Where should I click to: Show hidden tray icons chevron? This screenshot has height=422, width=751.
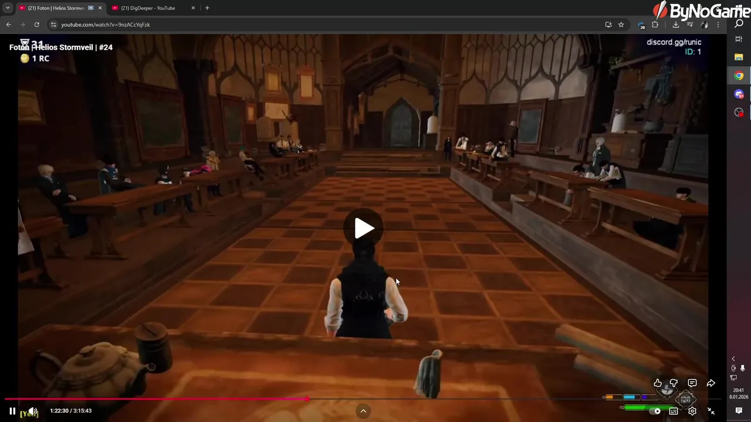[733, 359]
